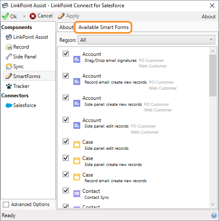219x221 pixels.
Task: Expand the arrow next to Ok
Action: (24, 16)
